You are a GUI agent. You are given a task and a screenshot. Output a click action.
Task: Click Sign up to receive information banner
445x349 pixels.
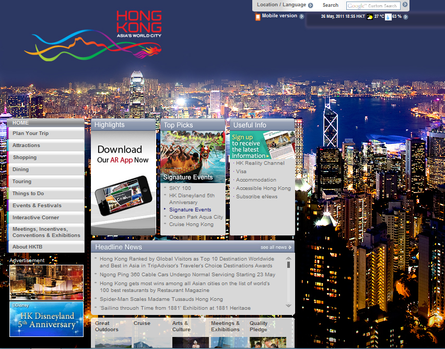(262, 145)
